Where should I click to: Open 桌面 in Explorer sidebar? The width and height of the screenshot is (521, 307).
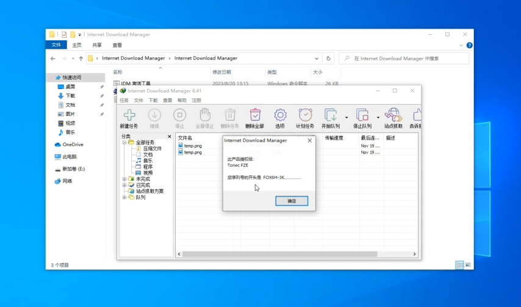[70, 86]
